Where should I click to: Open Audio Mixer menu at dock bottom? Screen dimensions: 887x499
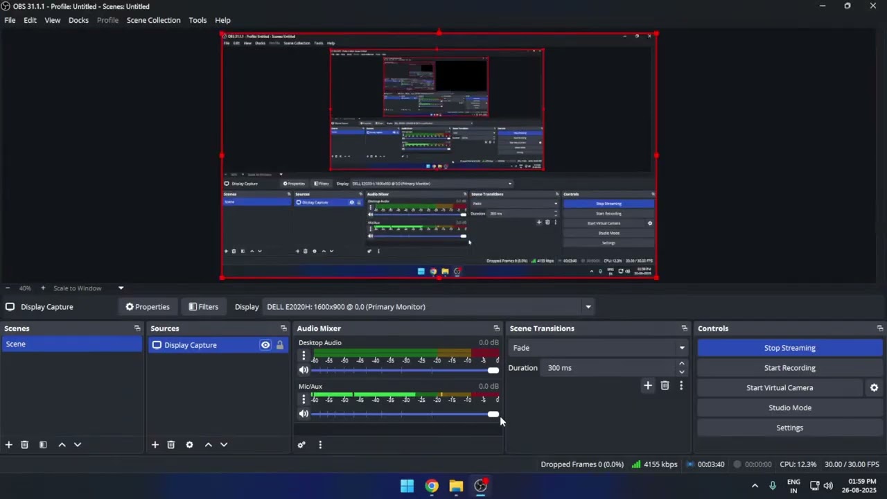pyautogui.click(x=320, y=444)
